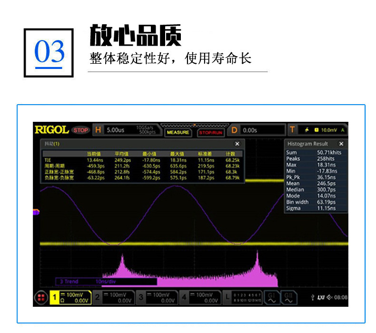376x333 pixels.
Task: Click the purple sine waveform trace
Action: click(144, 216)
